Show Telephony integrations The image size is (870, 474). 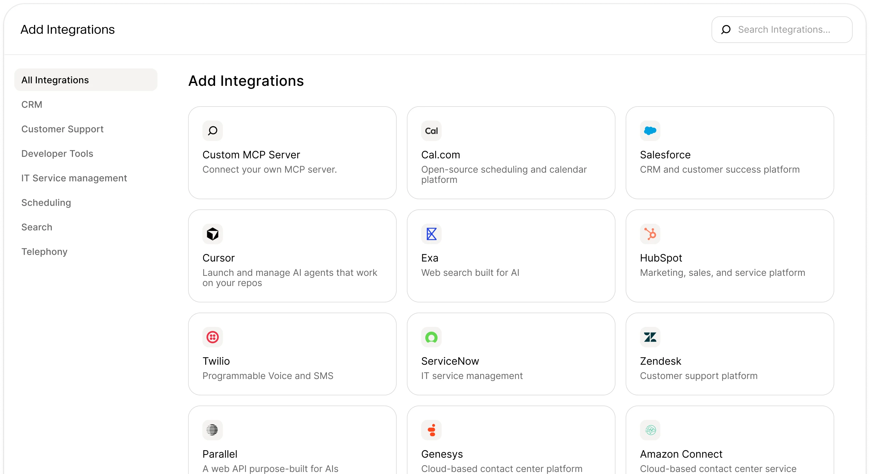44,252
